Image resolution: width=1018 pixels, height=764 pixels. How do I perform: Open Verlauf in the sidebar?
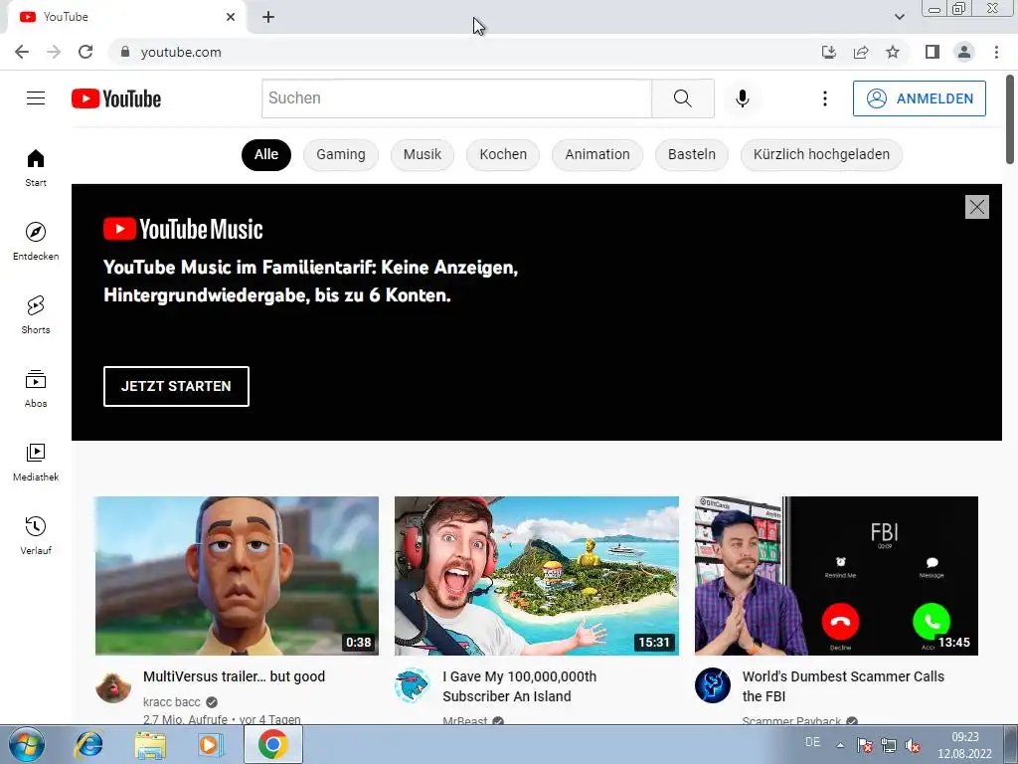pyautogui.click(x=36, y=535)
